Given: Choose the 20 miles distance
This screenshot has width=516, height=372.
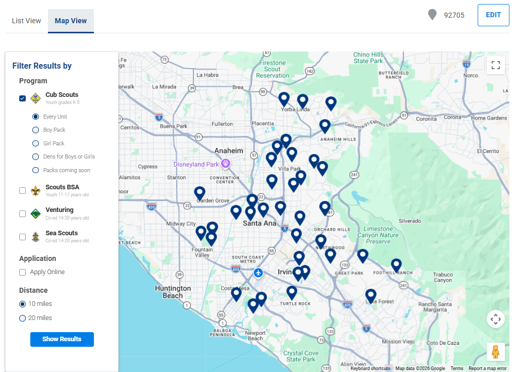Looking at the screenshot, I should point(22,318).
